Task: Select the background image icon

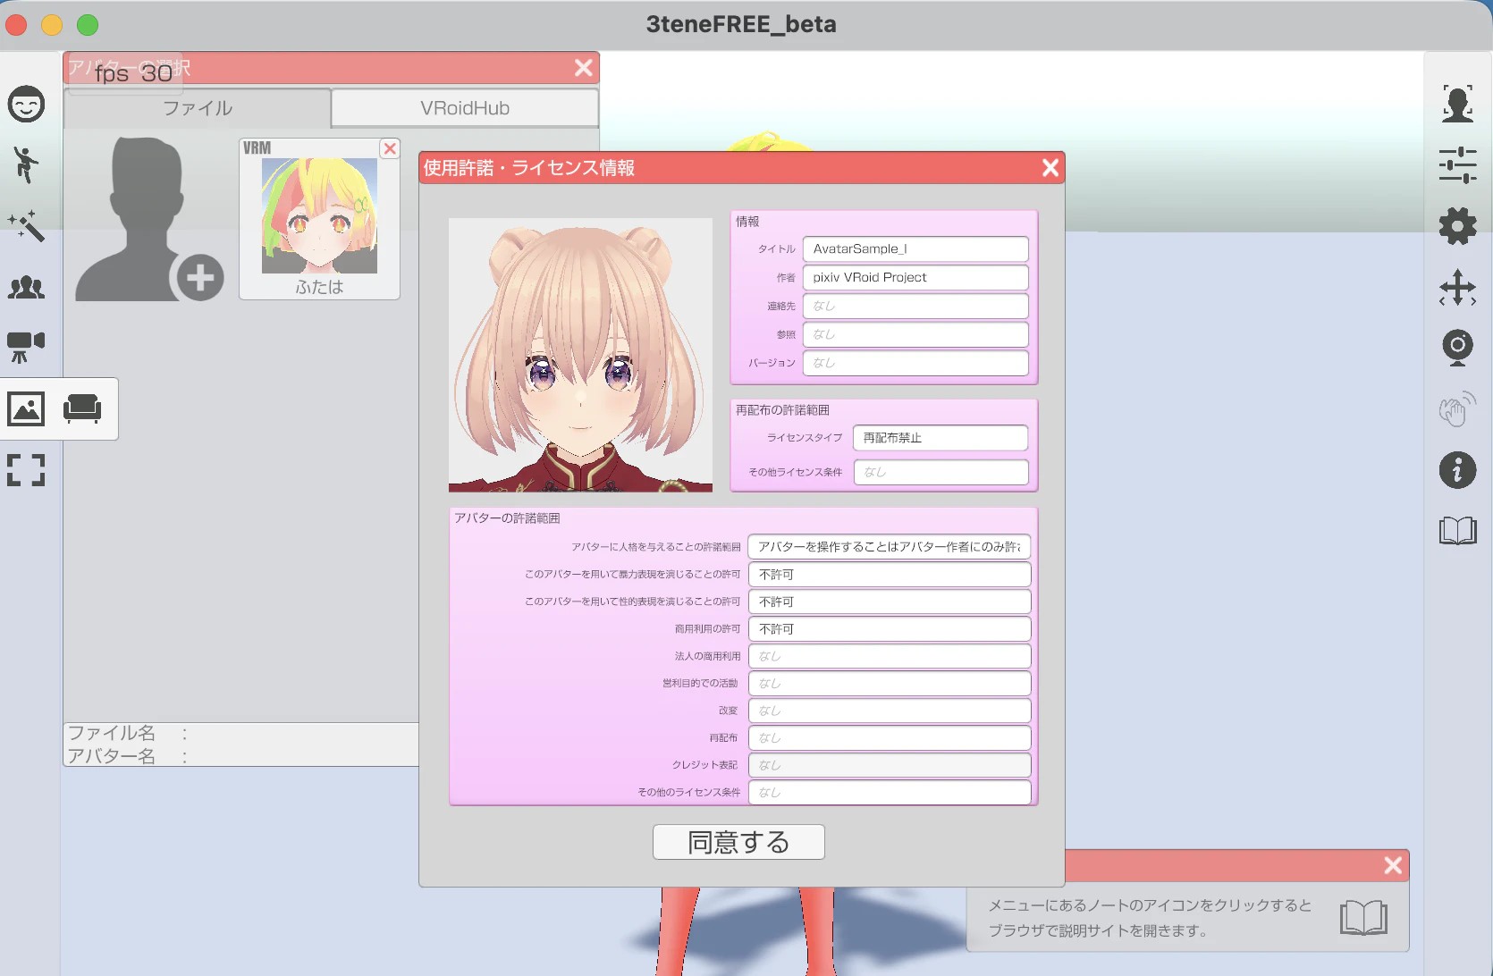Action: (26, 408)
